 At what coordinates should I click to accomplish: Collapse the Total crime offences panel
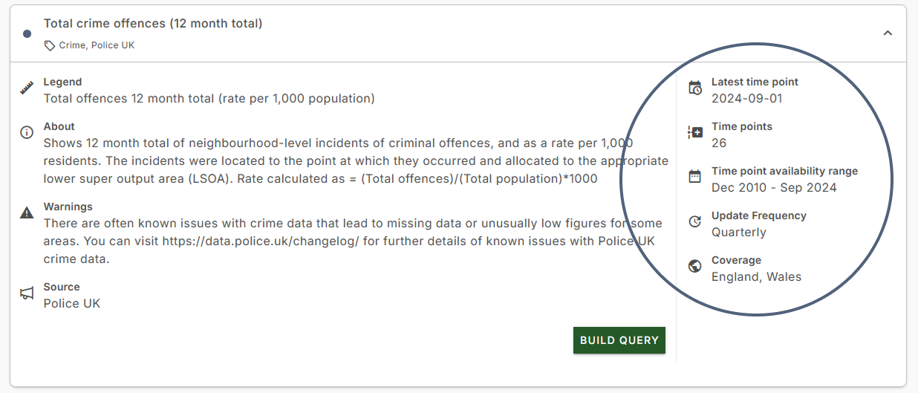[887, 33]
